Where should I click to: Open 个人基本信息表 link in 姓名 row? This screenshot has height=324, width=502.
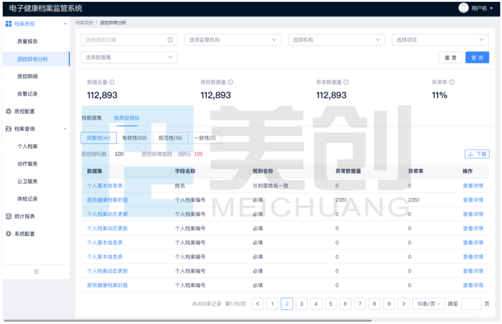[105, 185]
